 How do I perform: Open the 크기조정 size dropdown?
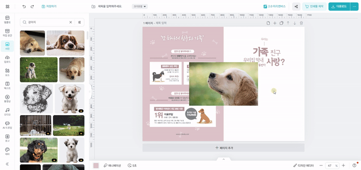[140, 6]
